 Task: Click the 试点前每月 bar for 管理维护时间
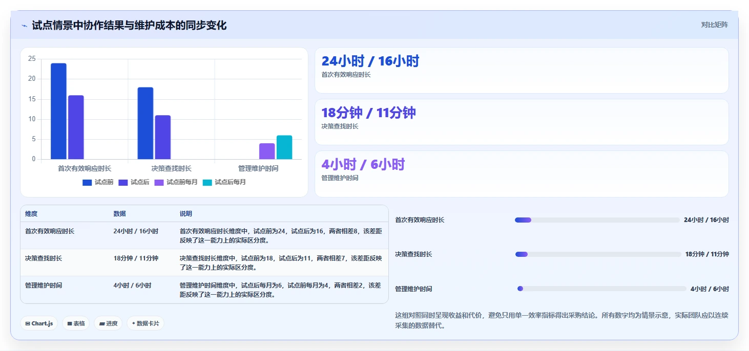click(x=267, y=151)
